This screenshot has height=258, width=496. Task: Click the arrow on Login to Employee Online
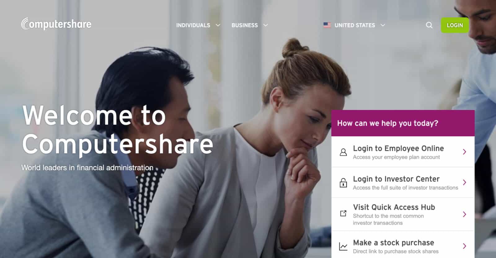464,152
